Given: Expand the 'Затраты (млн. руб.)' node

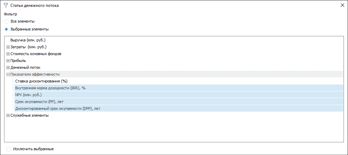Looking at the screenshot, I should tap(8, 47).
